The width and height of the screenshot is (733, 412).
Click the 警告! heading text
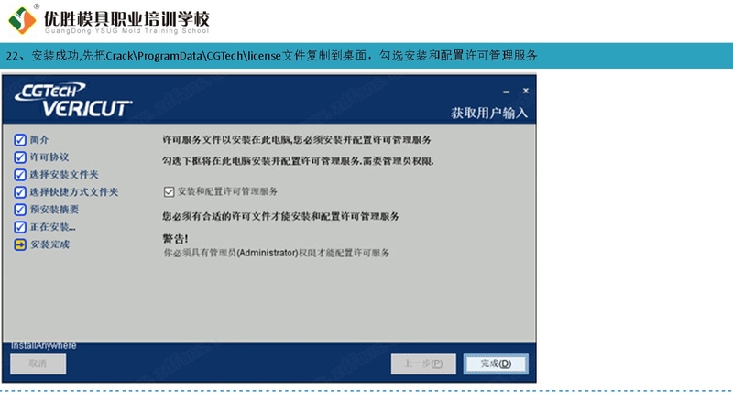click(x=175, y=239)
